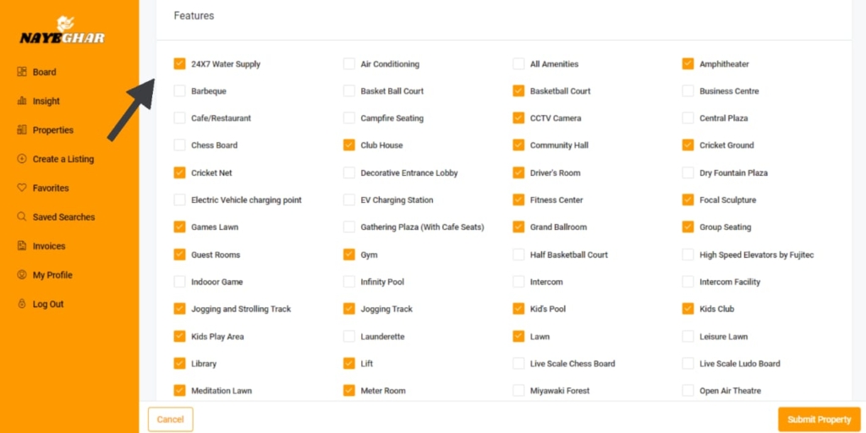Uncheck the Games Lawn checkbox

pyautogui.click(x=179, y=227)
